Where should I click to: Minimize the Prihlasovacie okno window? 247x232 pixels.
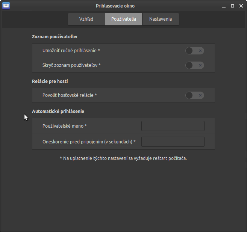[x=224, y=6]
